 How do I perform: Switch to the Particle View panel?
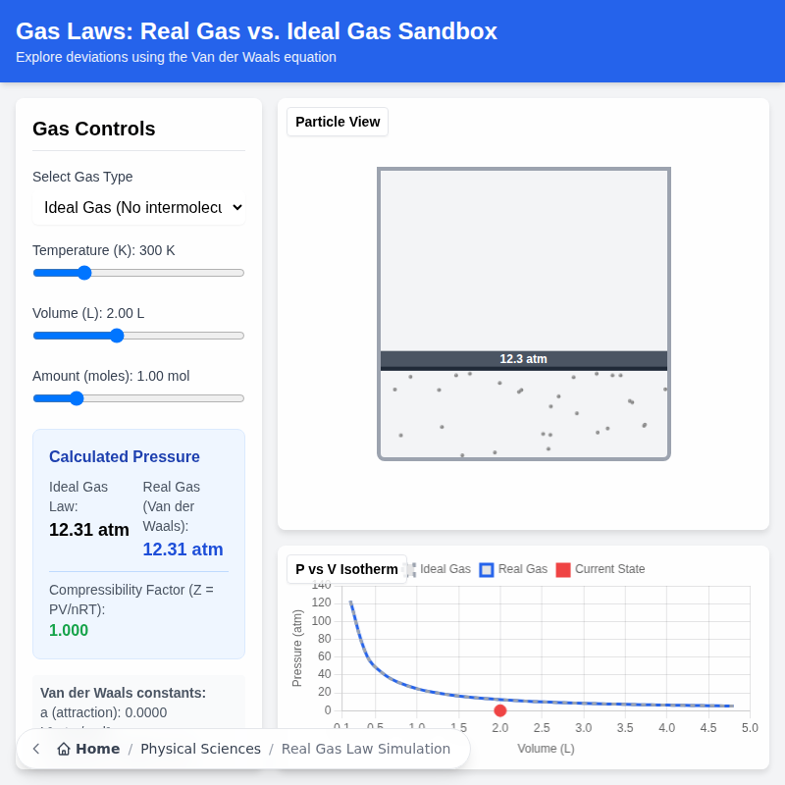(x=337, y=122)
